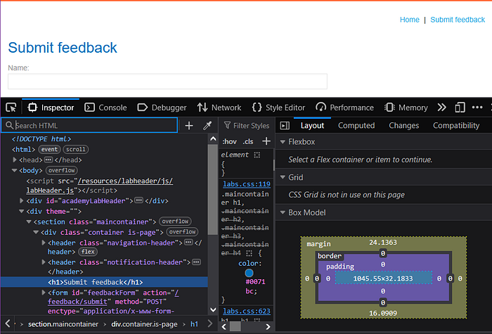Screen dimensions: 492x334
Task: Expand the notification-header element
Action: pos(44,262)
